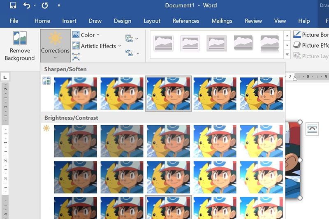
Task: Pick first thumbnail in third Brightness/Contrast row
Action: point(75,208)
